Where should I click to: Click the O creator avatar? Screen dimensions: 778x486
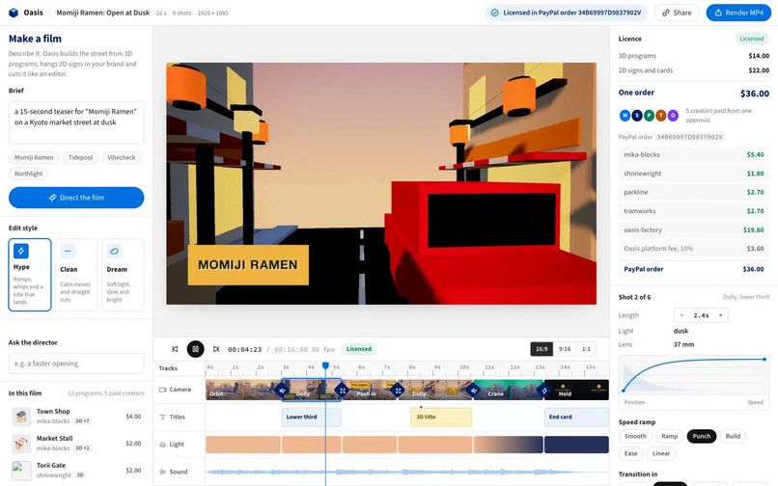click(x=673, y=116)
